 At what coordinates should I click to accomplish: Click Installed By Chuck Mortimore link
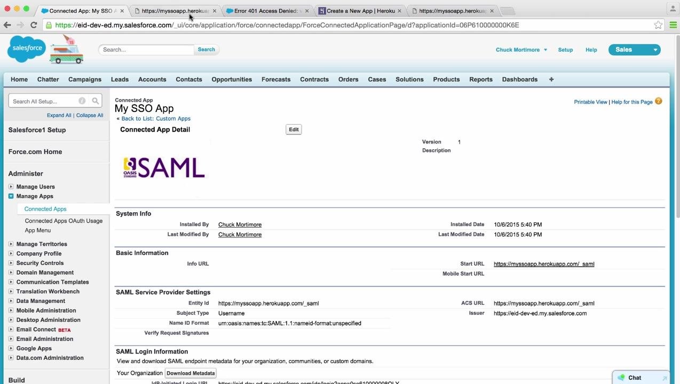coord(240,225)
